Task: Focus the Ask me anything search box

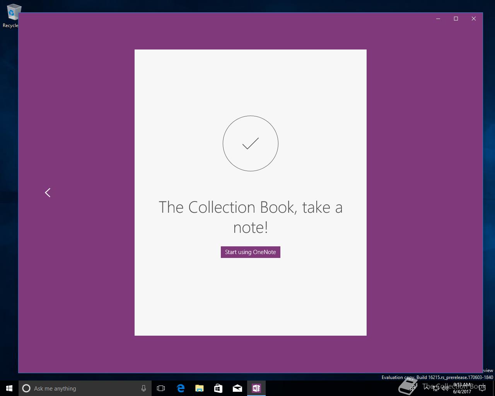Action: point(84,388)
